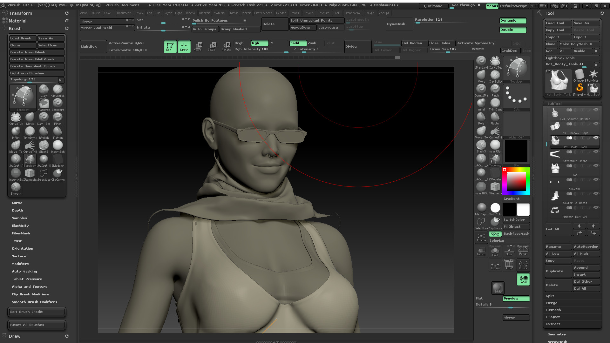Click the QuickSave button

tap(433, 6)
